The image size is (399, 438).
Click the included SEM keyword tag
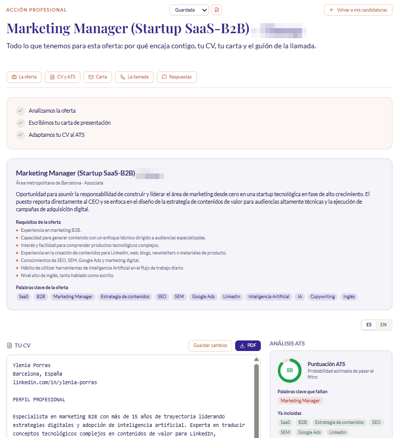point(285,432)
